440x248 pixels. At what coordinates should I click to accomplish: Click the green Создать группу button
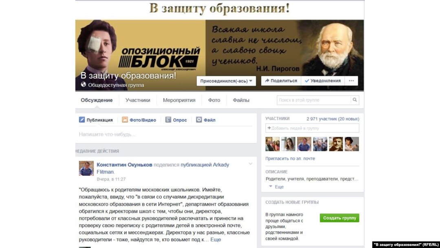click(x=339, y=218)
